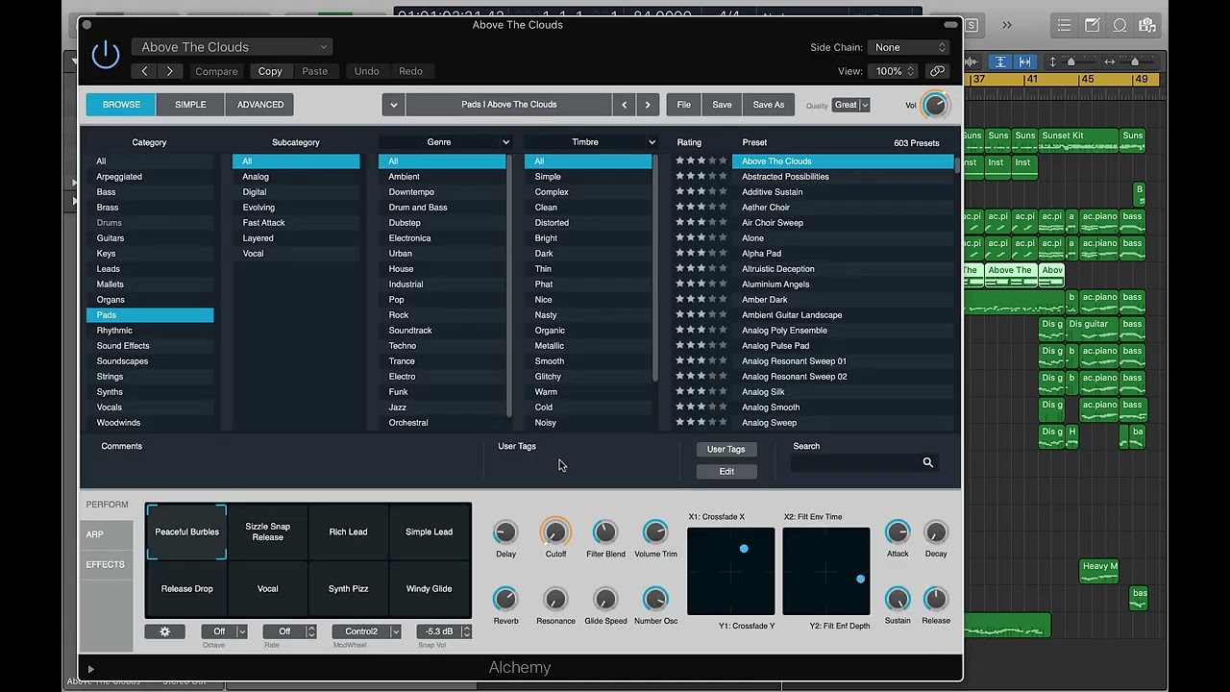
Task: Click the Crossfade XY pad
Action: coord(731,571)
